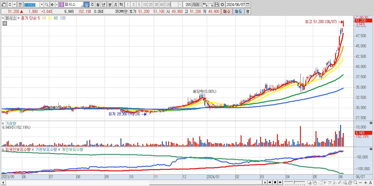Click the bar count field showing 265

(187, 4)
